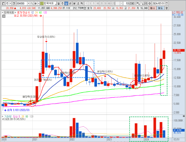Click the 매도 sell button
Image resolution: width=186 pixels, height=142 pixels.
(160, 8)
